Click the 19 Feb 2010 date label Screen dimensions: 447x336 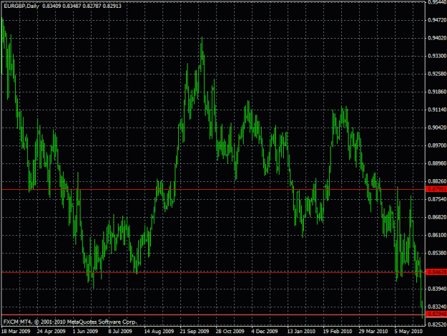click(338, 331)
